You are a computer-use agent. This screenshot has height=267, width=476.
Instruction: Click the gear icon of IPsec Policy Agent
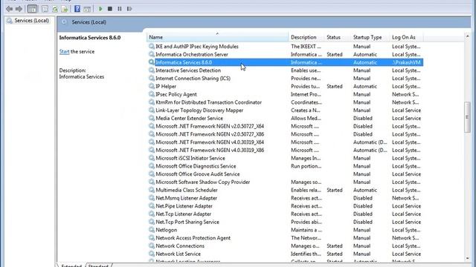click(152, 94)
